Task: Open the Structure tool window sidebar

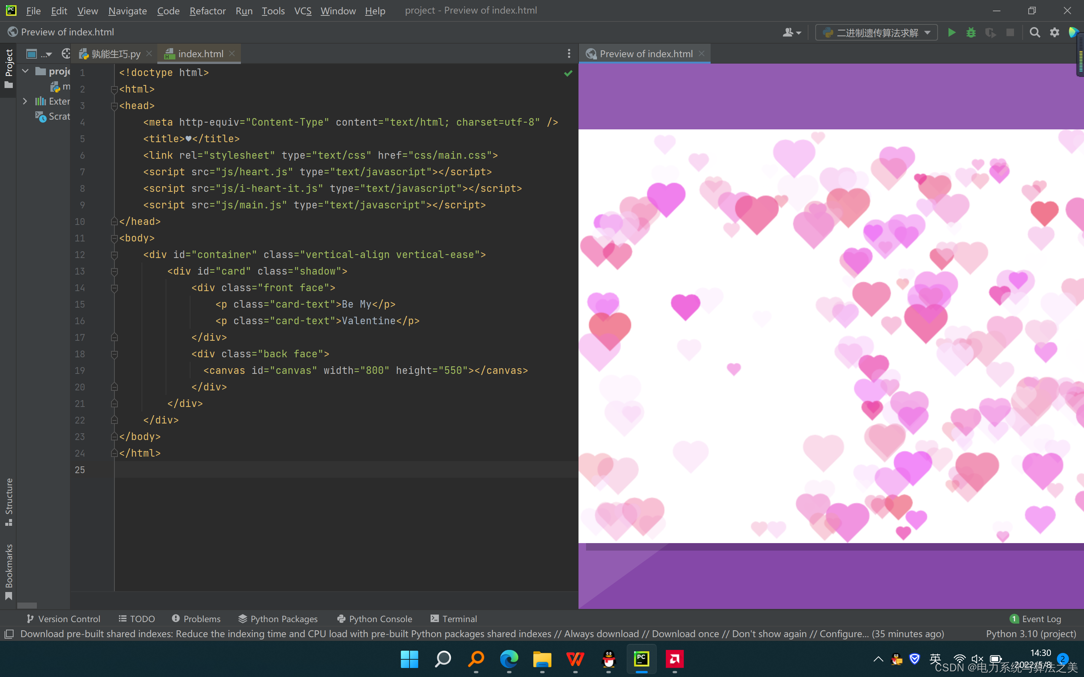Action: pos(9,501)
